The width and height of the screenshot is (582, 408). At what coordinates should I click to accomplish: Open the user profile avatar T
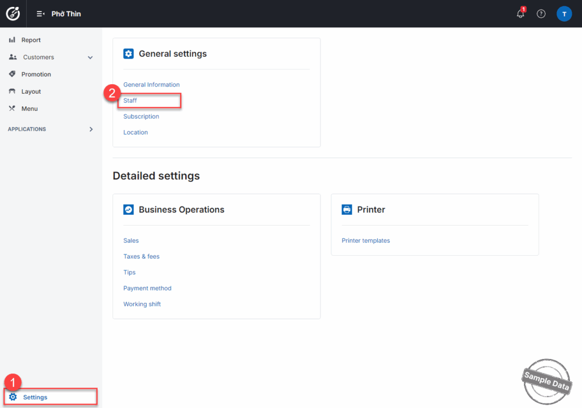564,14
